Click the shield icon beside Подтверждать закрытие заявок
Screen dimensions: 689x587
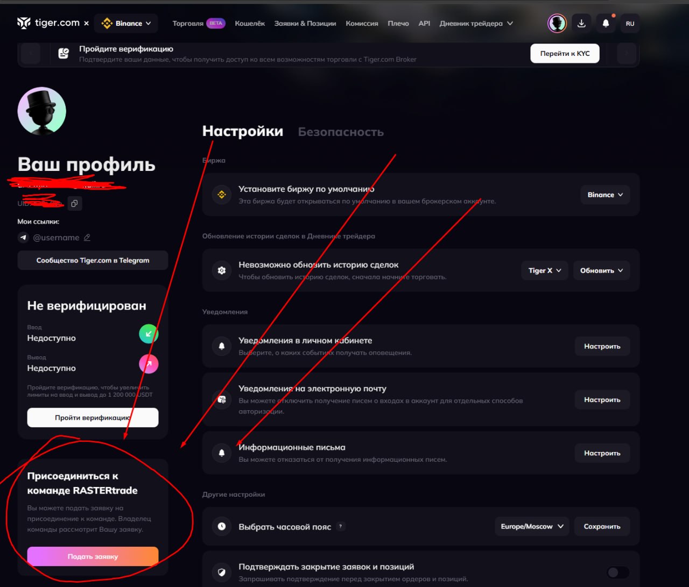221,572
